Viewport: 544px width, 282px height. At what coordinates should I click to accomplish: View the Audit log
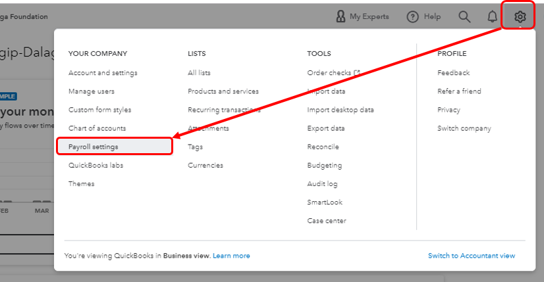tap(322, 184)
